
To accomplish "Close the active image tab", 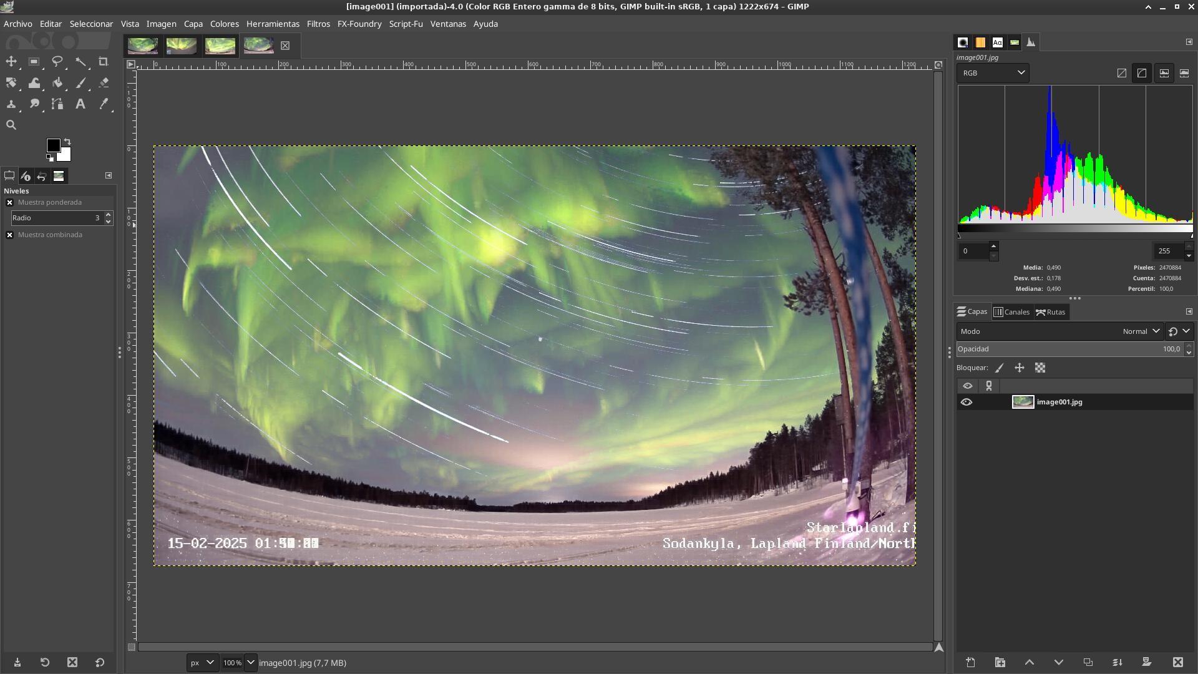I will tap(285, 46).
